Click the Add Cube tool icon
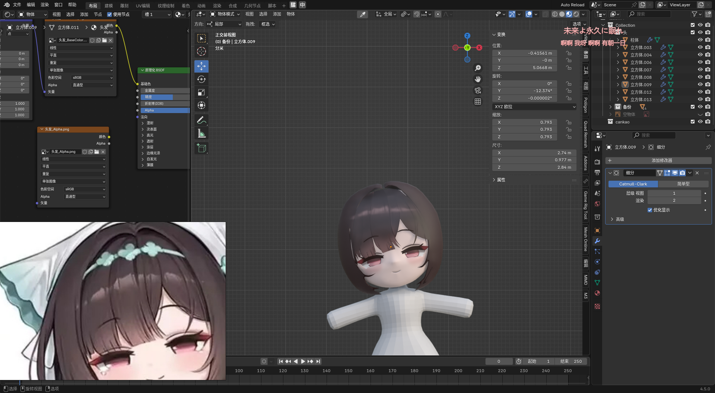 pyautogui.click(x=201, y=148)
